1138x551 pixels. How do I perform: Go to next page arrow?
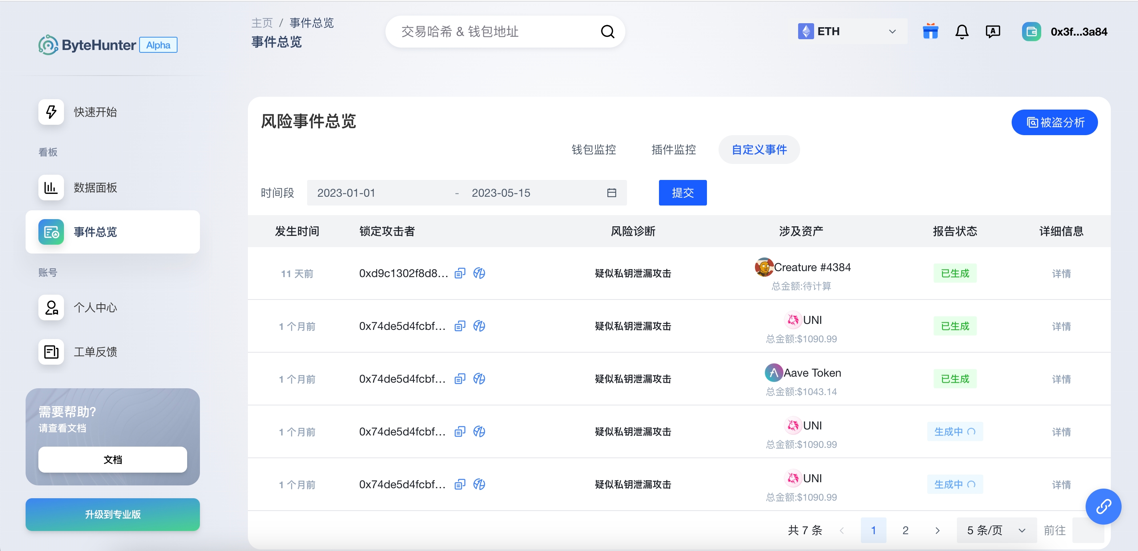pos(937,530)
